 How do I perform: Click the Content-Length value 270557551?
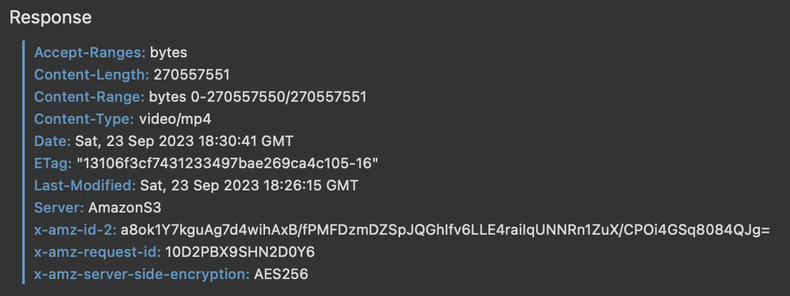(x=192, y=74)
